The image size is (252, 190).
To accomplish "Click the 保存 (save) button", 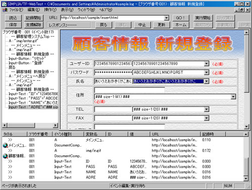I will pos(13,25).
